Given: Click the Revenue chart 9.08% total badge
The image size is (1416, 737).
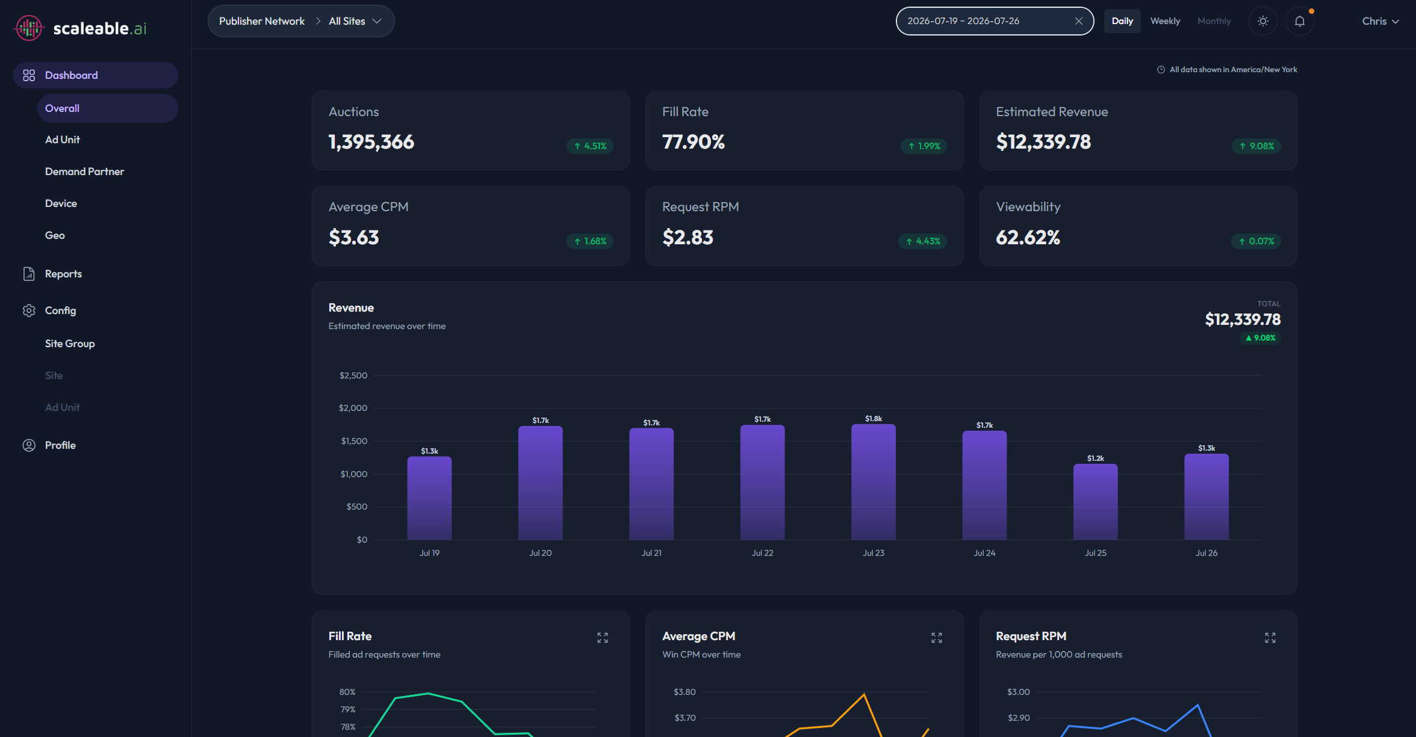Looking at the screenshot, I should [x=1260, y=338].
